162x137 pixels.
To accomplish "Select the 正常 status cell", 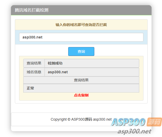I will tap(81, 88).
